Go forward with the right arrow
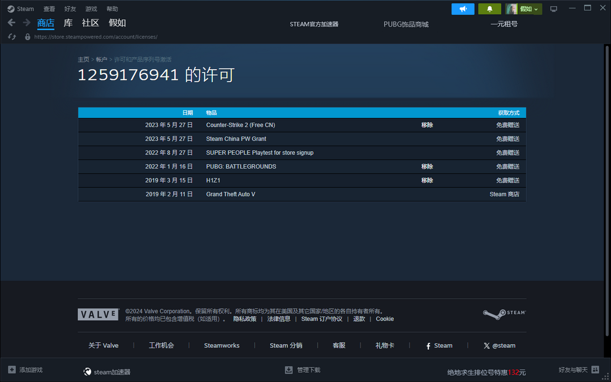Image resolution: width=611 pixels, height=382 pixels. click(x=27, y=23)
